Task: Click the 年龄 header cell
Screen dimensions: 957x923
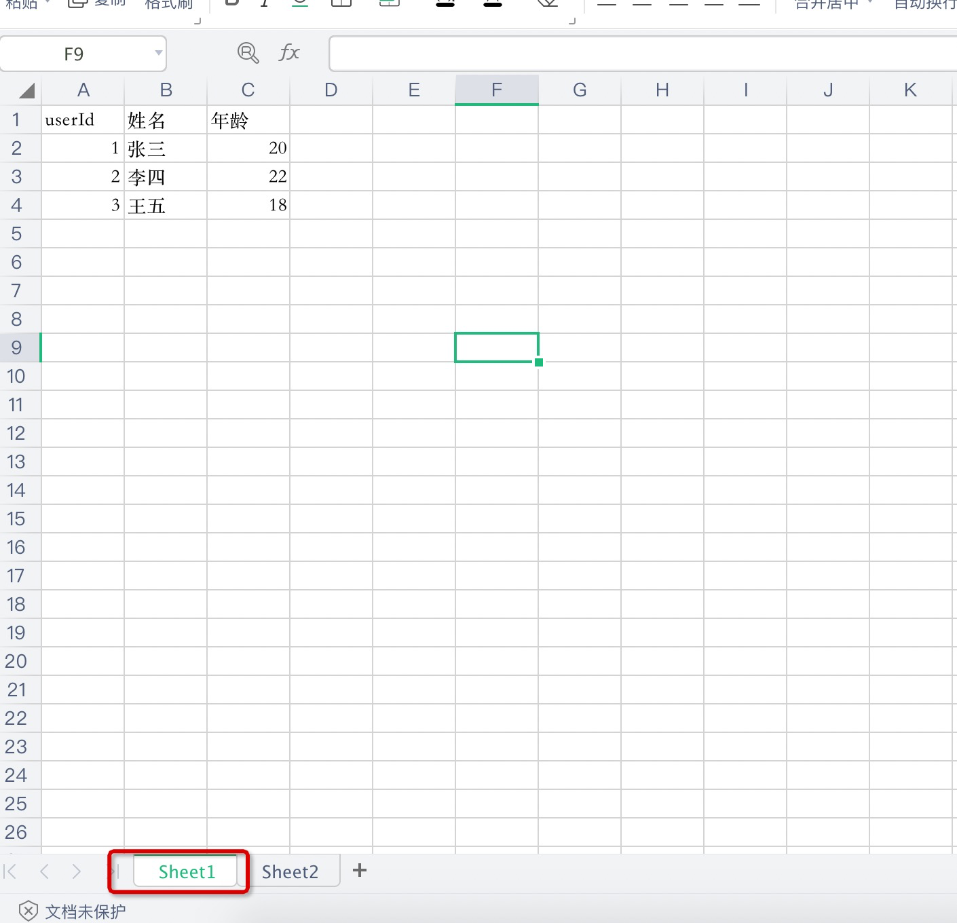Action: point(248,120)
